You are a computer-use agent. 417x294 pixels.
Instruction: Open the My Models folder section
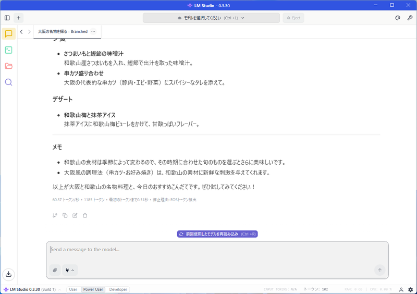[8, 66]
